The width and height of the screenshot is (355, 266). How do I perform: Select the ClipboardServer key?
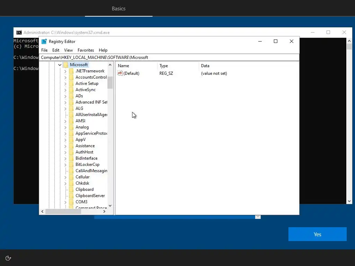tap(90, 196)
